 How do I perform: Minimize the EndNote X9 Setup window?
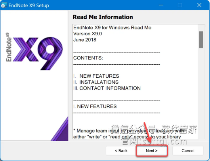[161, 5]
